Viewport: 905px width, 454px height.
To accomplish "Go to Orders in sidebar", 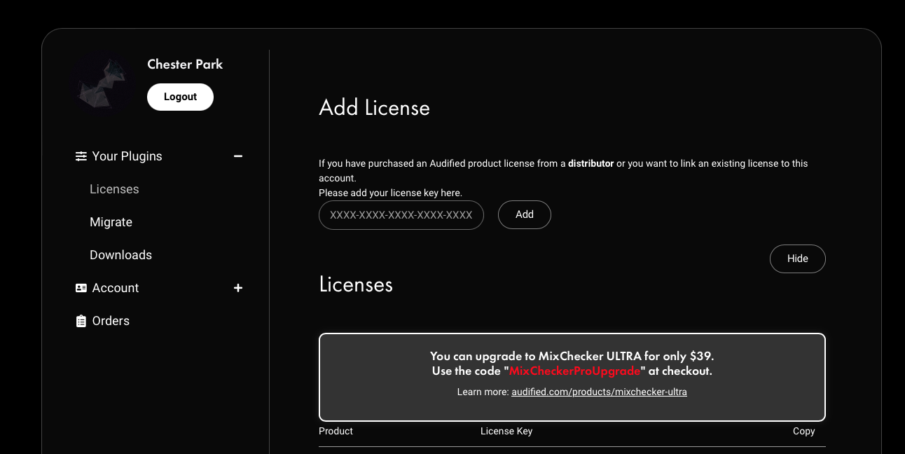I will (x=111, y=321).
